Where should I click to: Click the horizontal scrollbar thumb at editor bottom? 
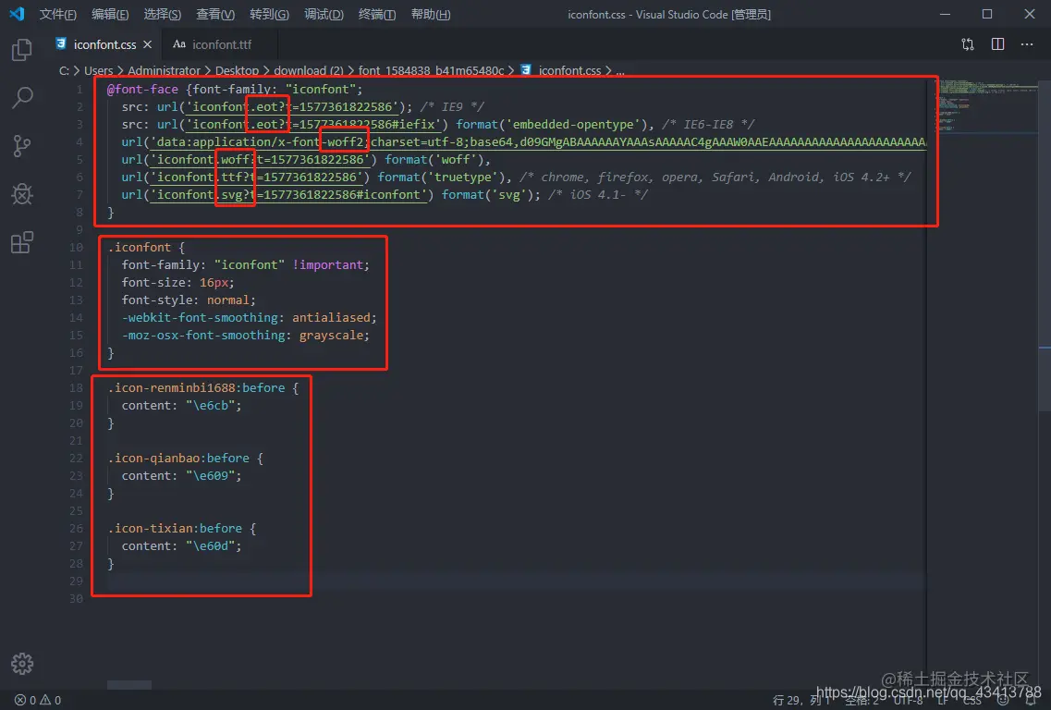point(129,684)
